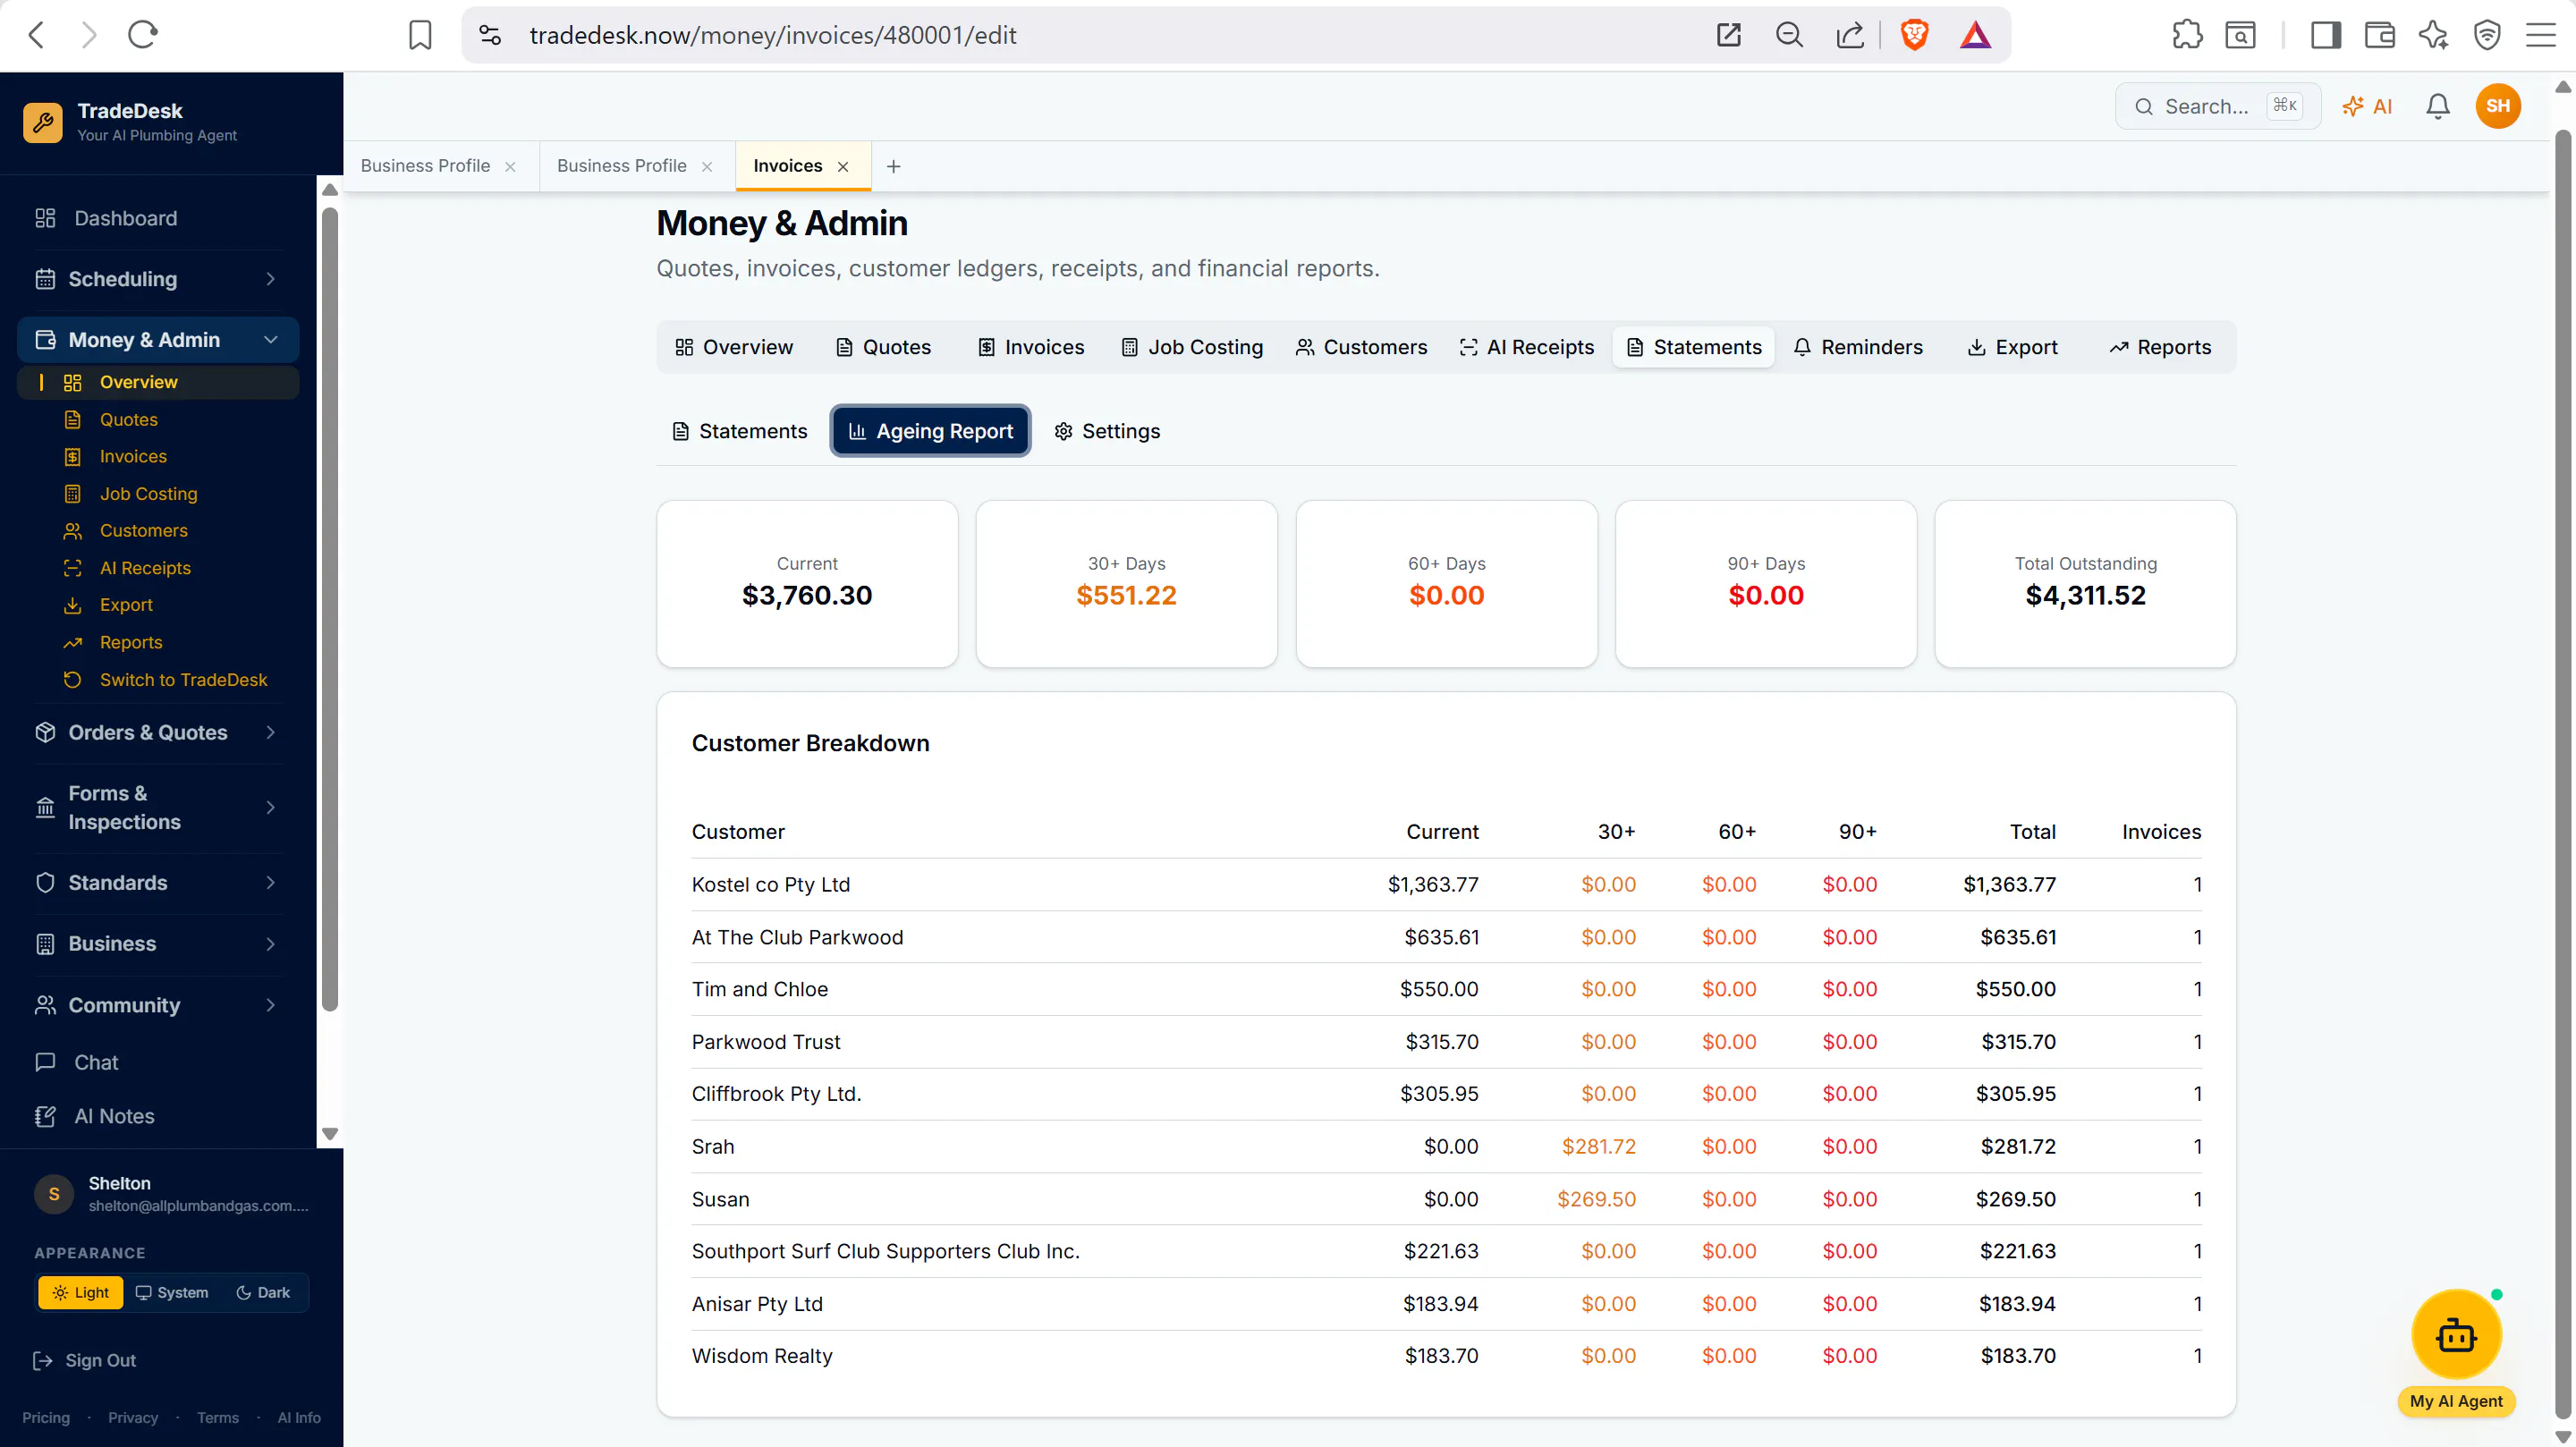The height and width of the screenshot is (1447, 2576).
Task: Close the second Business Profile tab
Action: [x=707, y=166]
